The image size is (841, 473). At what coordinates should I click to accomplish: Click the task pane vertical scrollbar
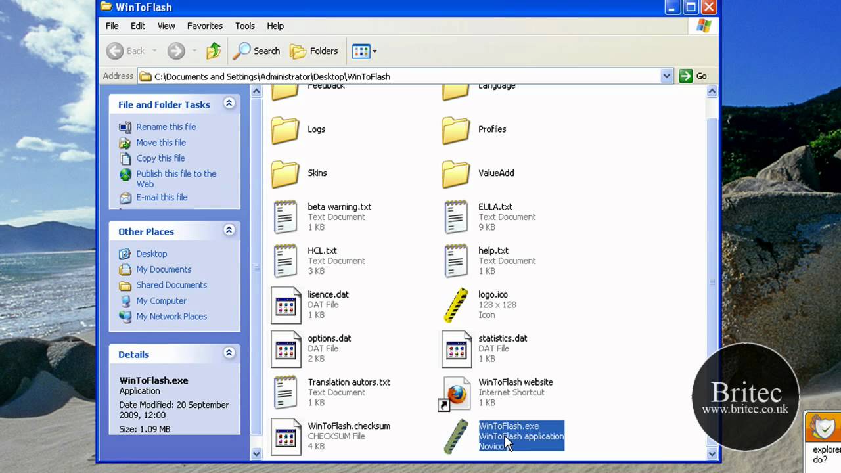point(257,267)
